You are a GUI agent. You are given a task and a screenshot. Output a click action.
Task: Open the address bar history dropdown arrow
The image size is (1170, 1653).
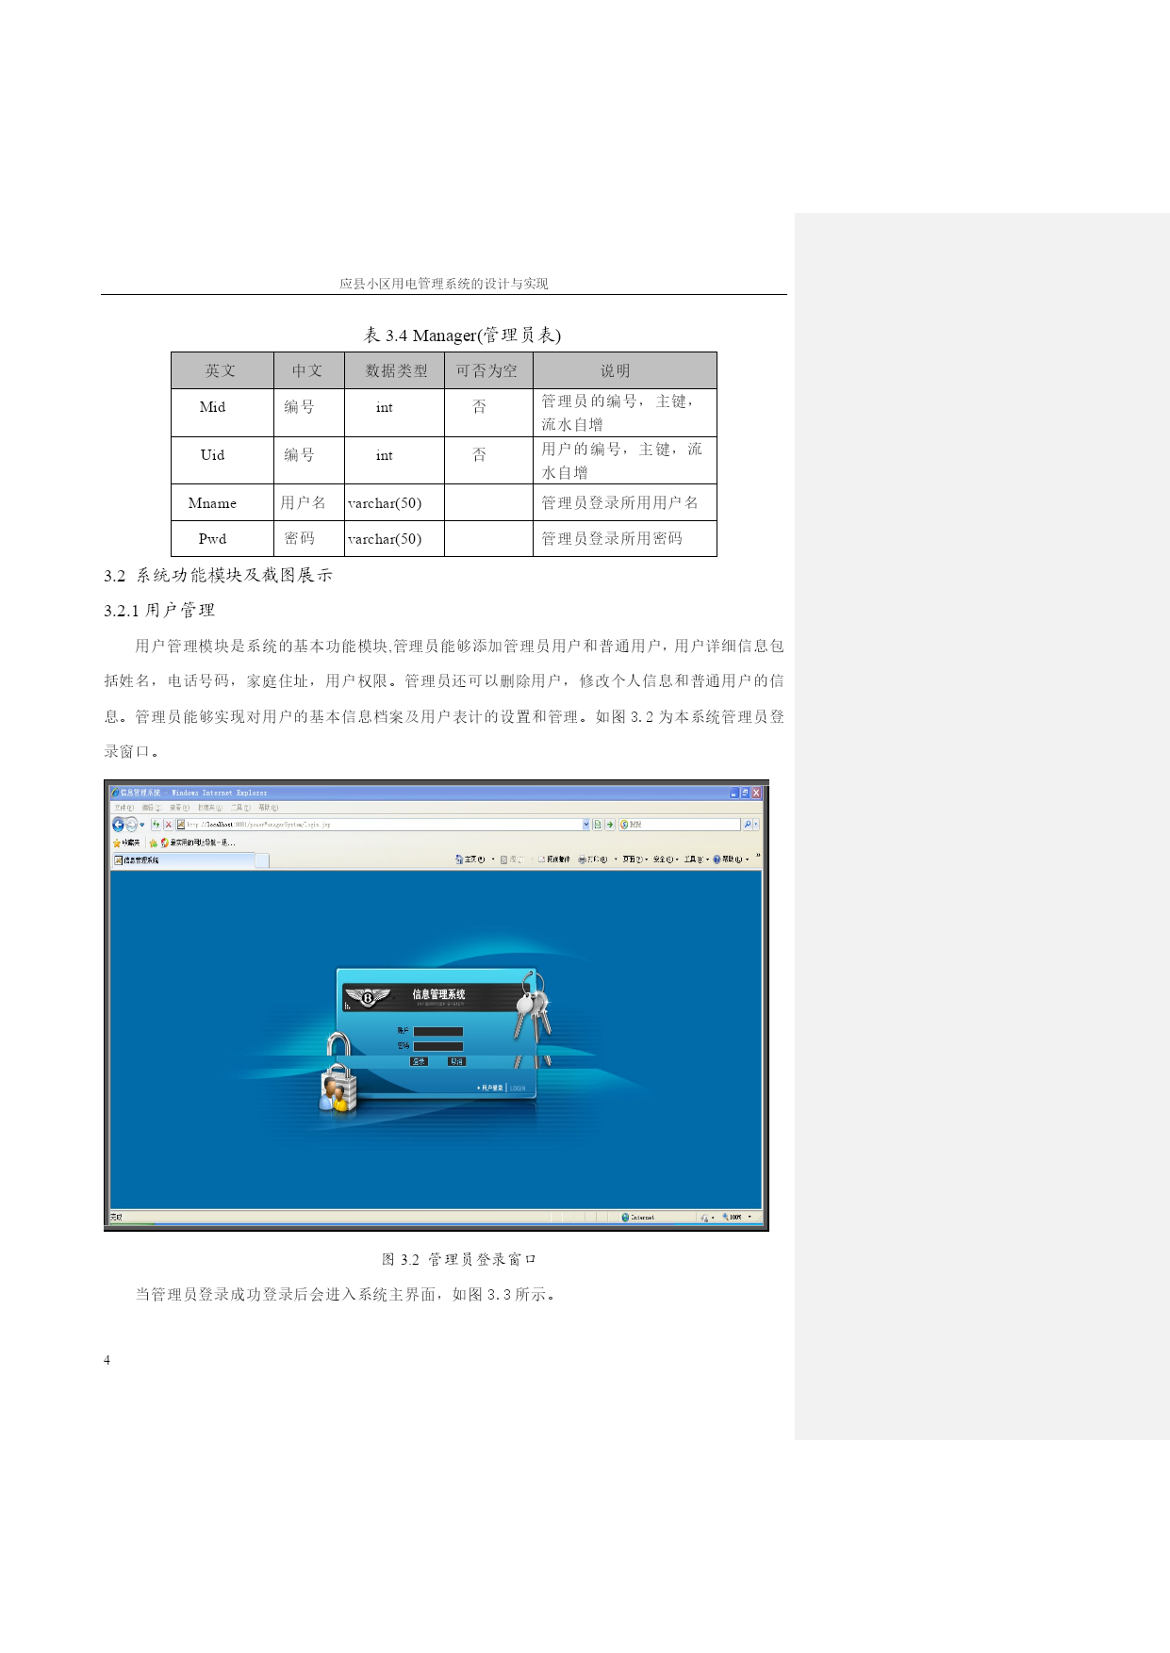tap(586, 825)
